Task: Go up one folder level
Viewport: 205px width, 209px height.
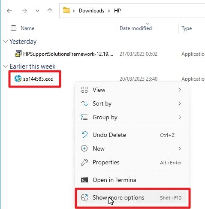Action: (x=50, y=11)
